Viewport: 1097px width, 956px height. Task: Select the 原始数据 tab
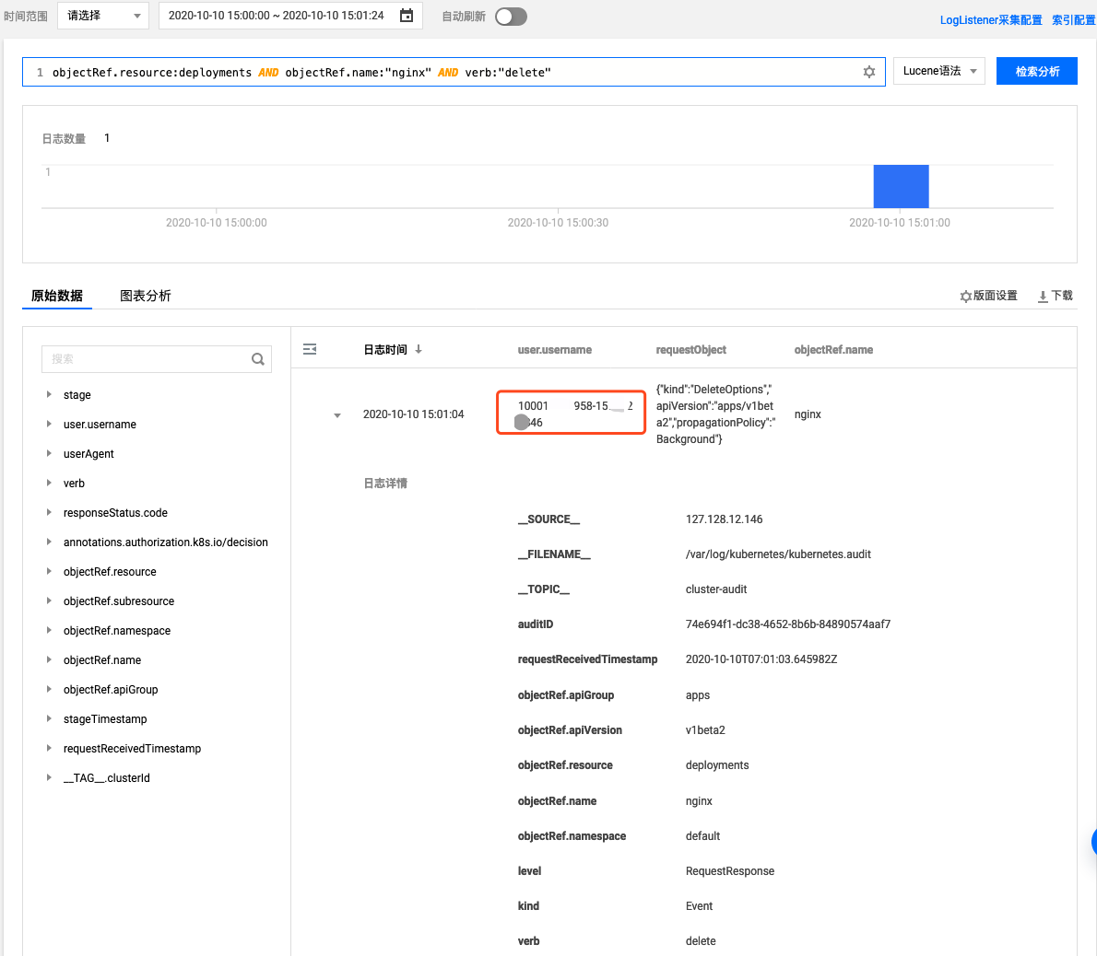coord(57,296)
